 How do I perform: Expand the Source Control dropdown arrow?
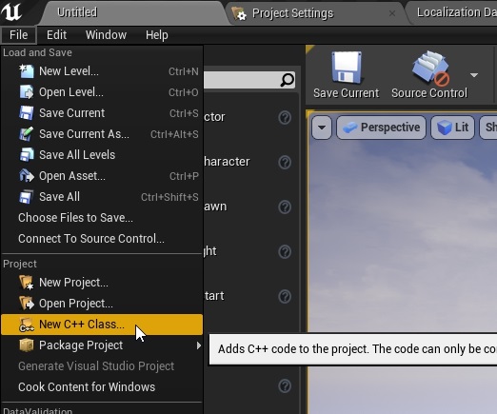(474, 75)
